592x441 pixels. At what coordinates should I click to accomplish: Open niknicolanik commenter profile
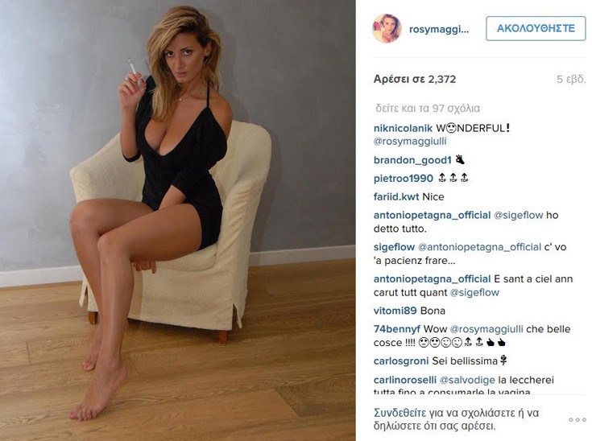403,128
